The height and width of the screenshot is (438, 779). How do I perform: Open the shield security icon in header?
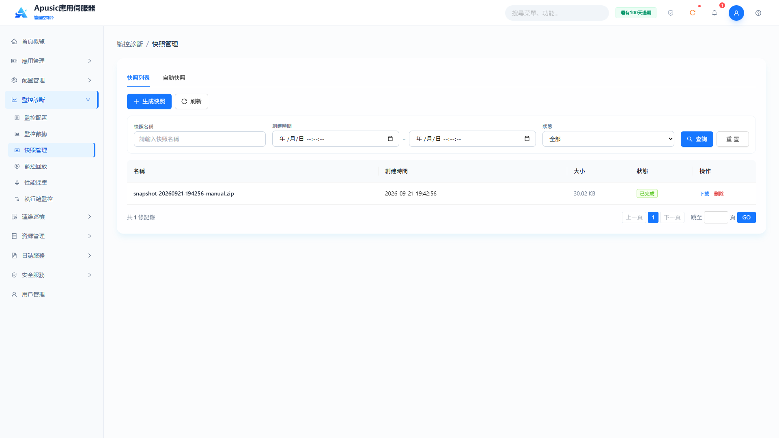pos(671,13)
